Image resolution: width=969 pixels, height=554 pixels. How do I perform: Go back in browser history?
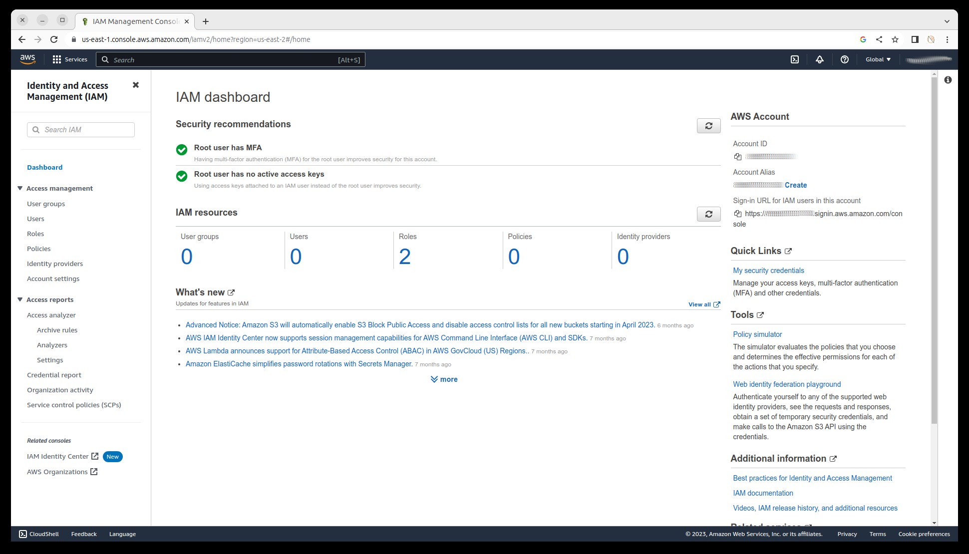22,39
